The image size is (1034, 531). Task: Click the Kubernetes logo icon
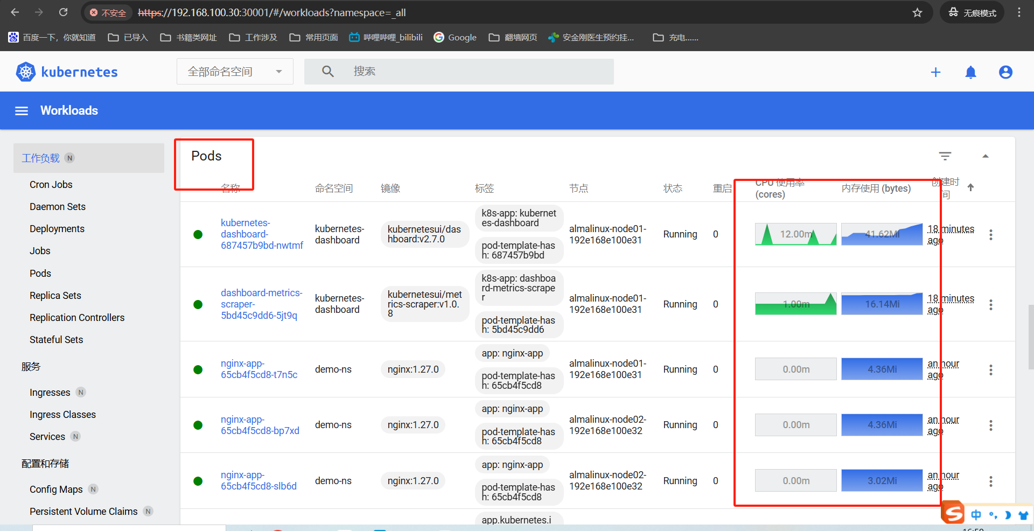tap(25, 72)
